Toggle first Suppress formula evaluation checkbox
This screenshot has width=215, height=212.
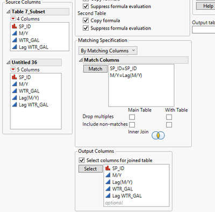click(x=86, y=6)
